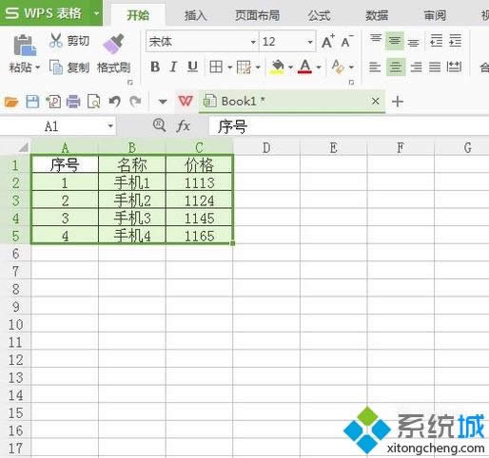Add a new document tab with plus button
The height and width of the screenshot is (458, 489).
pos(398,102)
